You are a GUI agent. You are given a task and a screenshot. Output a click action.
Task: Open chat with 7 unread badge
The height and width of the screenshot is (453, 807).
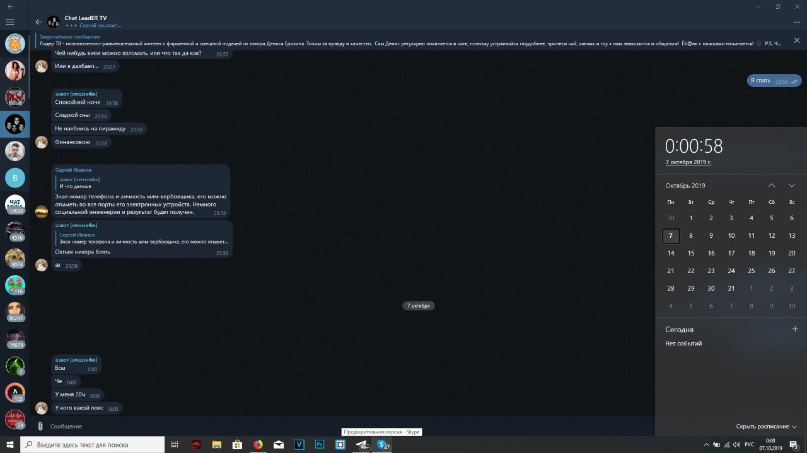[15, 366]
